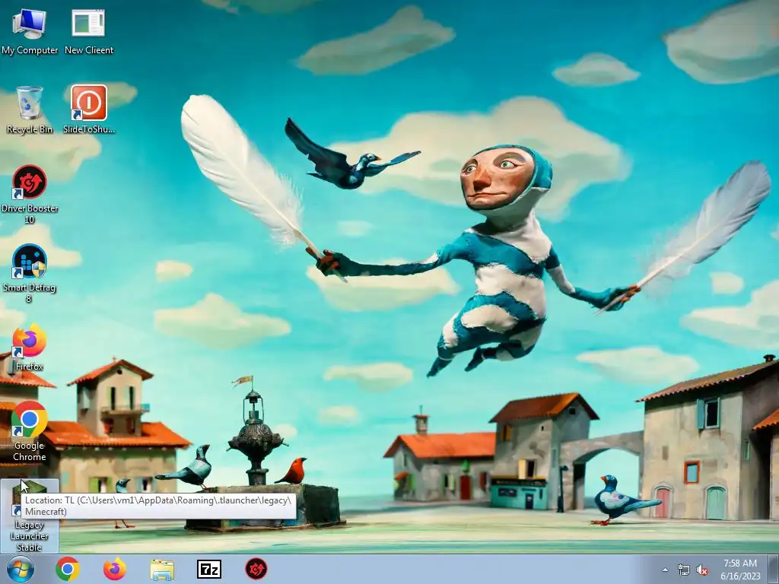Image resolution: width=779 pixels, height=584 pixels.
Task: Select the Google Chrome desktop shortcut
Action: click(x=30, y=431)
